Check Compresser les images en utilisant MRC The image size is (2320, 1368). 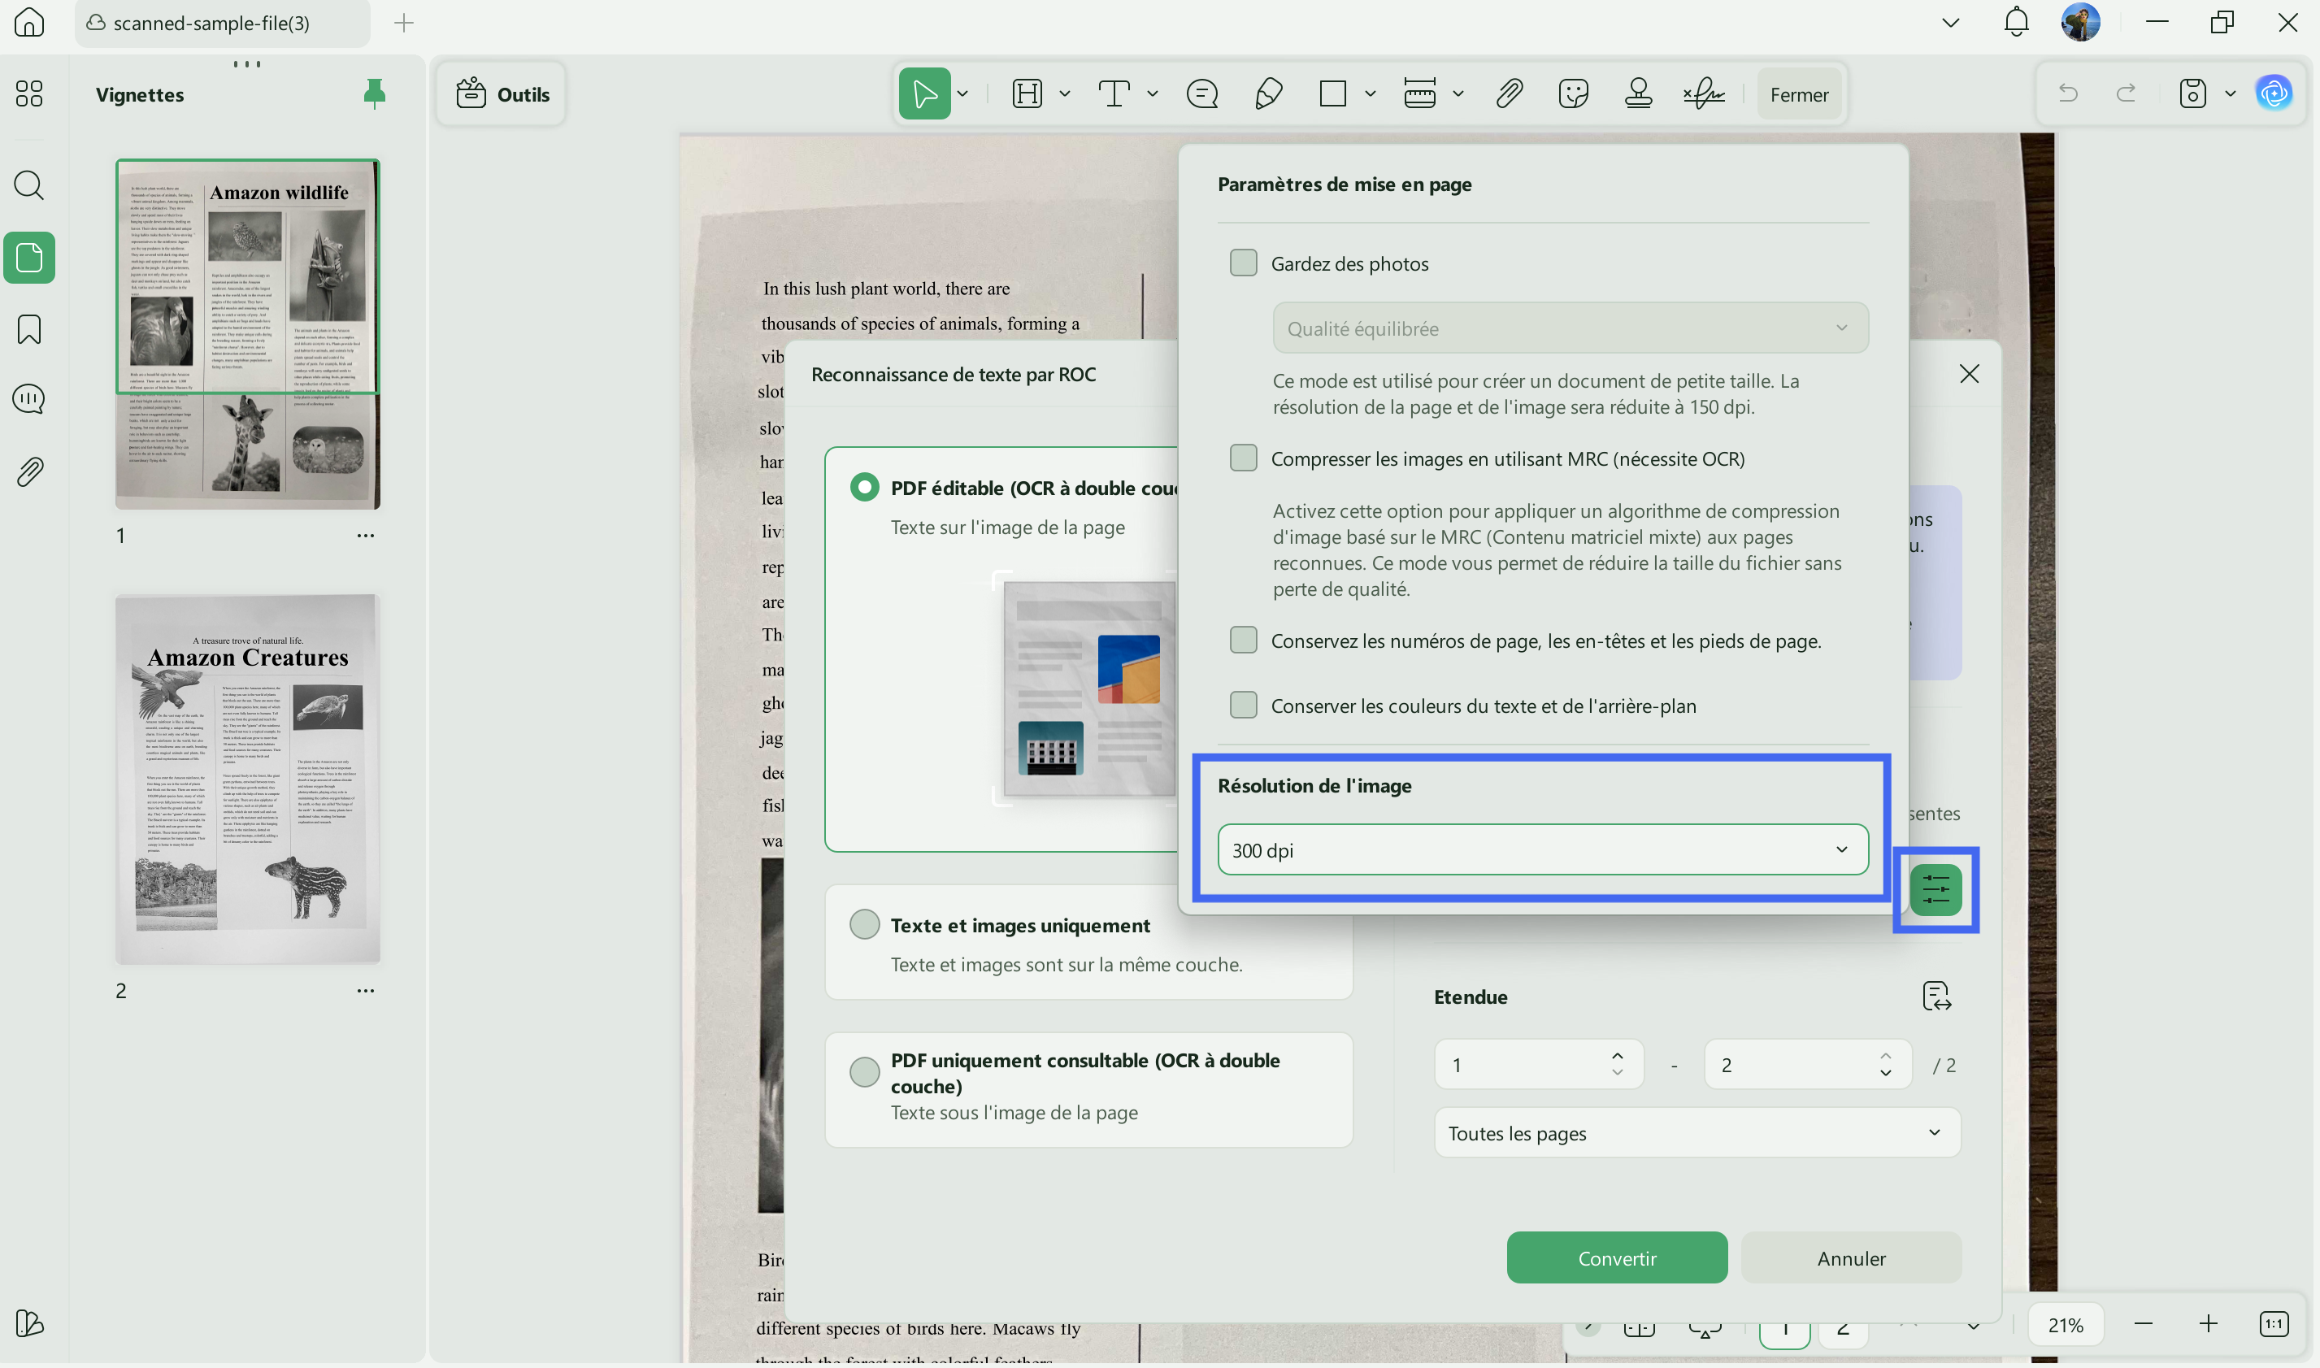(1244, 458)
